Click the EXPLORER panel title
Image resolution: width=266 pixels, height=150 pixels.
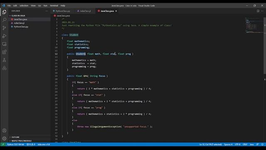point(16,11)
